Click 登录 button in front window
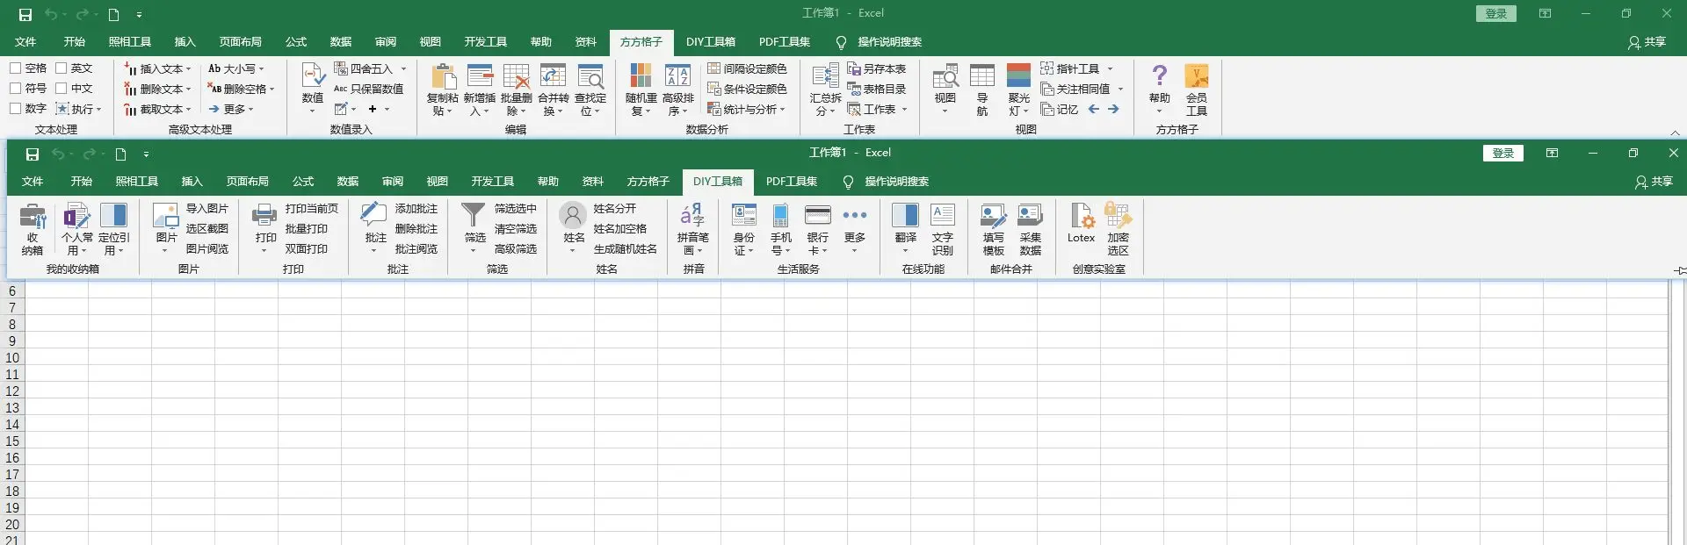The width and height of the screenshot is (1687, 545). pyautogui.click(x=1503, y=154)
